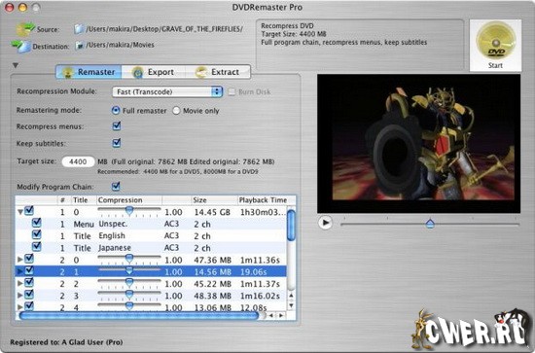Toggle the Burn Disk checkbox
The image size is (535, 353).
coord(232,91)
